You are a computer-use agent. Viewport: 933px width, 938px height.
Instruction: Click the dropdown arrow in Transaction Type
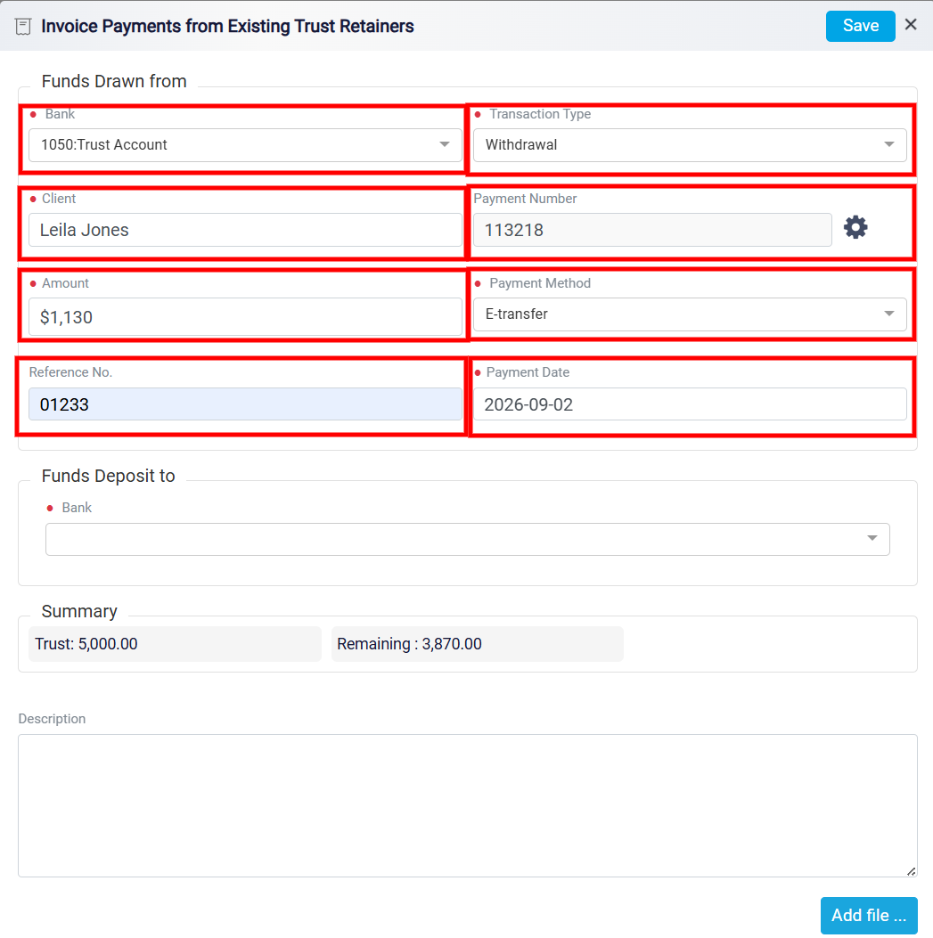pyautogui.click(x=888, y=144)
